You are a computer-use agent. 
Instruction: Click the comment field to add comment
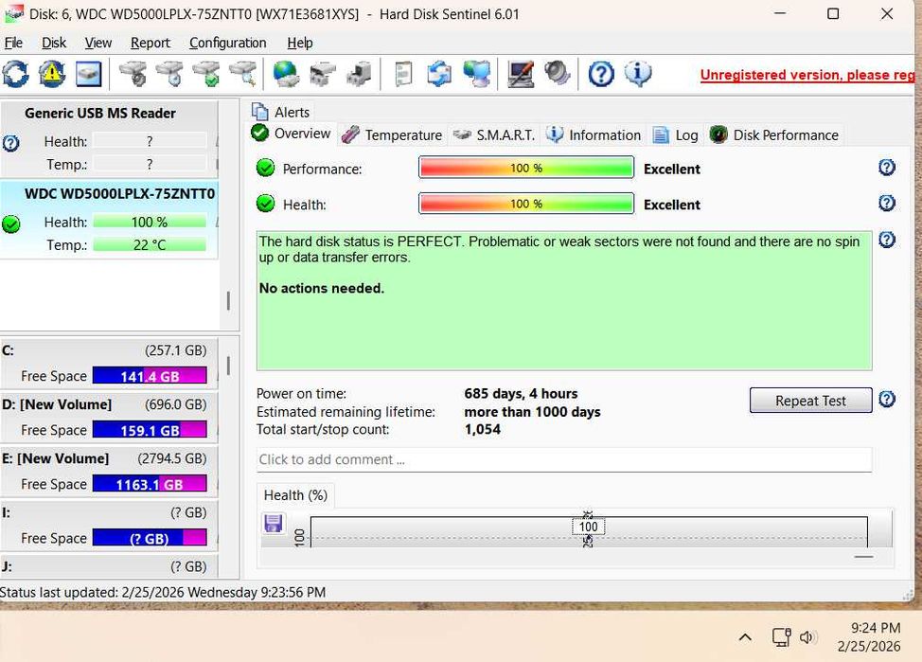tap(564, 459)
